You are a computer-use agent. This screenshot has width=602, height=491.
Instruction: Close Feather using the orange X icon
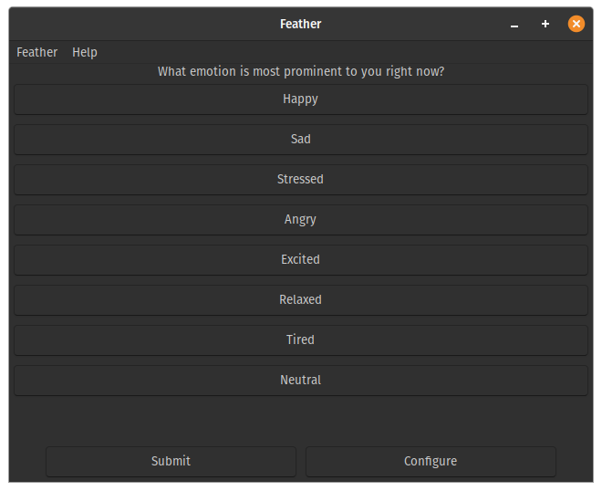coord(576,25)
